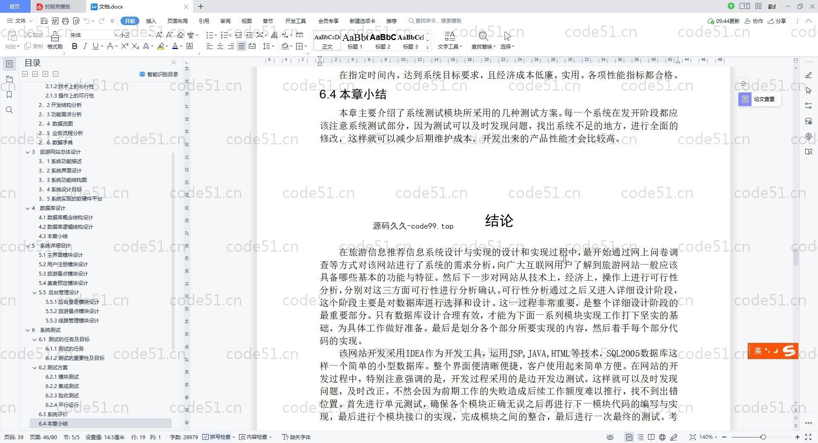Open Find and Replace (查找替换) tool
The height and width of the screenshot is (443, 818).
[x=483, y=40]
